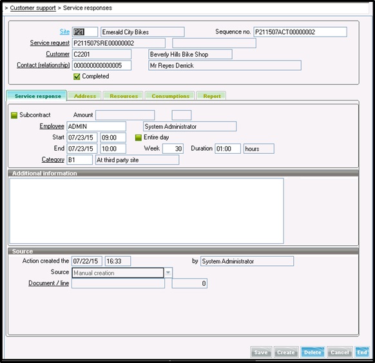Viewport: 375px width, 363px height.
Task: Enable the Subcontract checkbox
Action: 14,115
